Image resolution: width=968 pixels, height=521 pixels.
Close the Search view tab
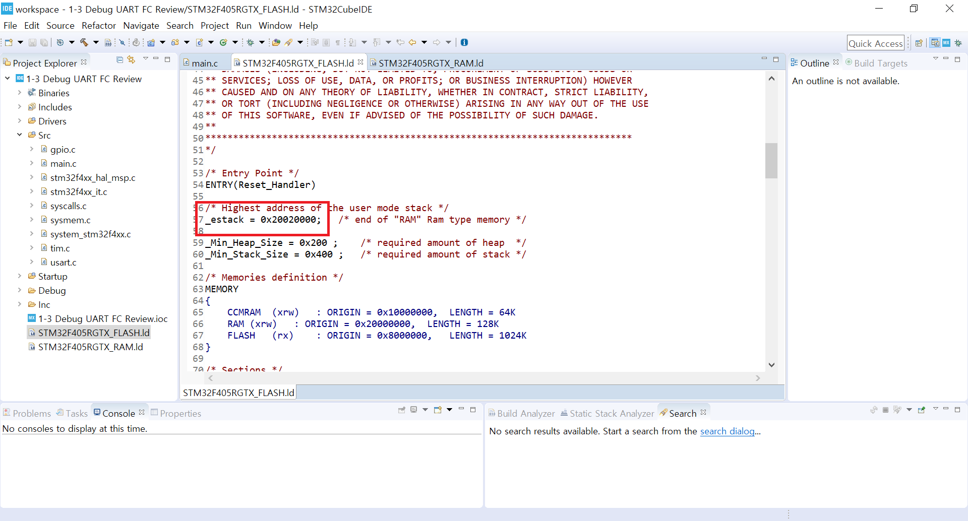(x=703, y=412)
